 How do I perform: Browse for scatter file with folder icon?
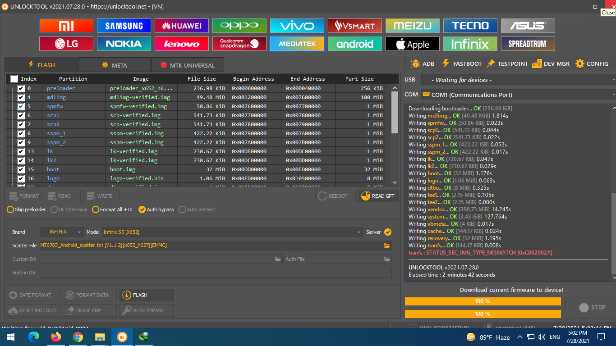tap(386, 246)
